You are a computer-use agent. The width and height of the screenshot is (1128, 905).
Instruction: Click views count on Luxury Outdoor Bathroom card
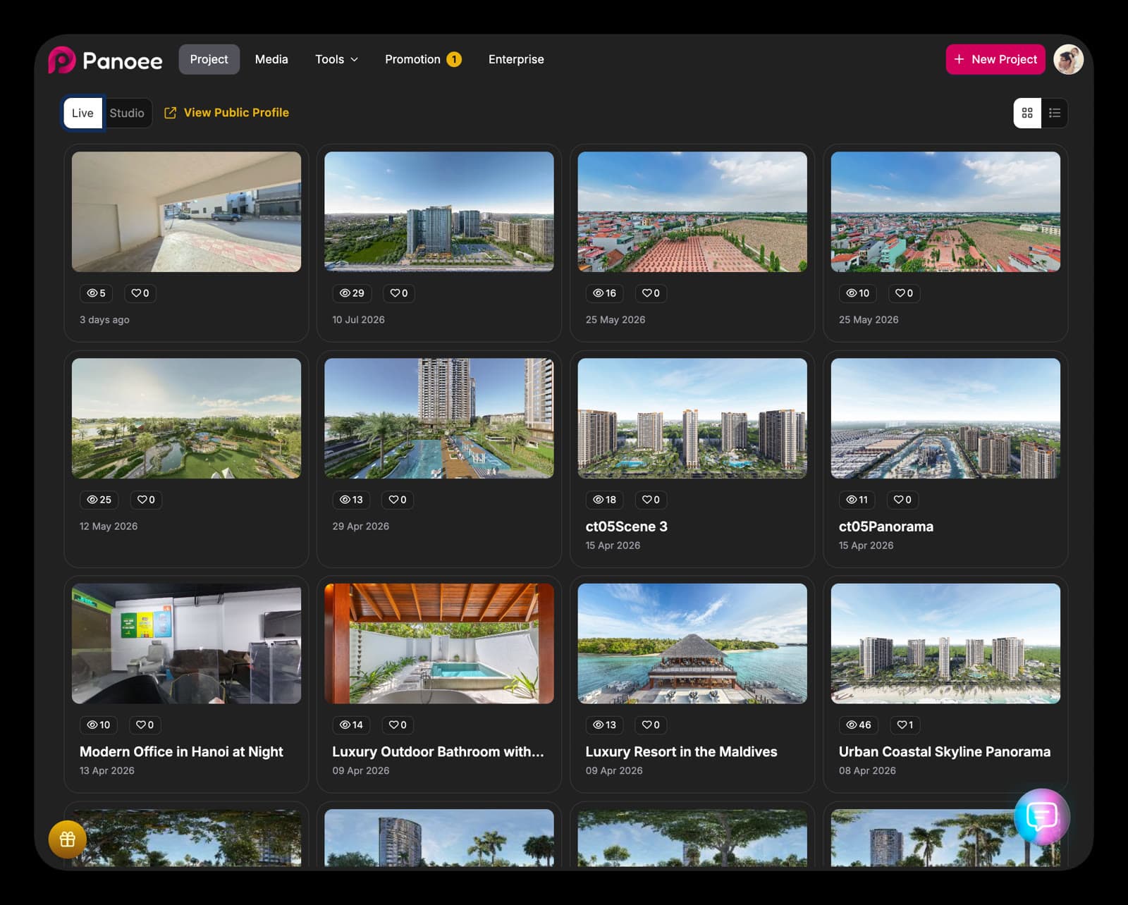pos(351,725)
